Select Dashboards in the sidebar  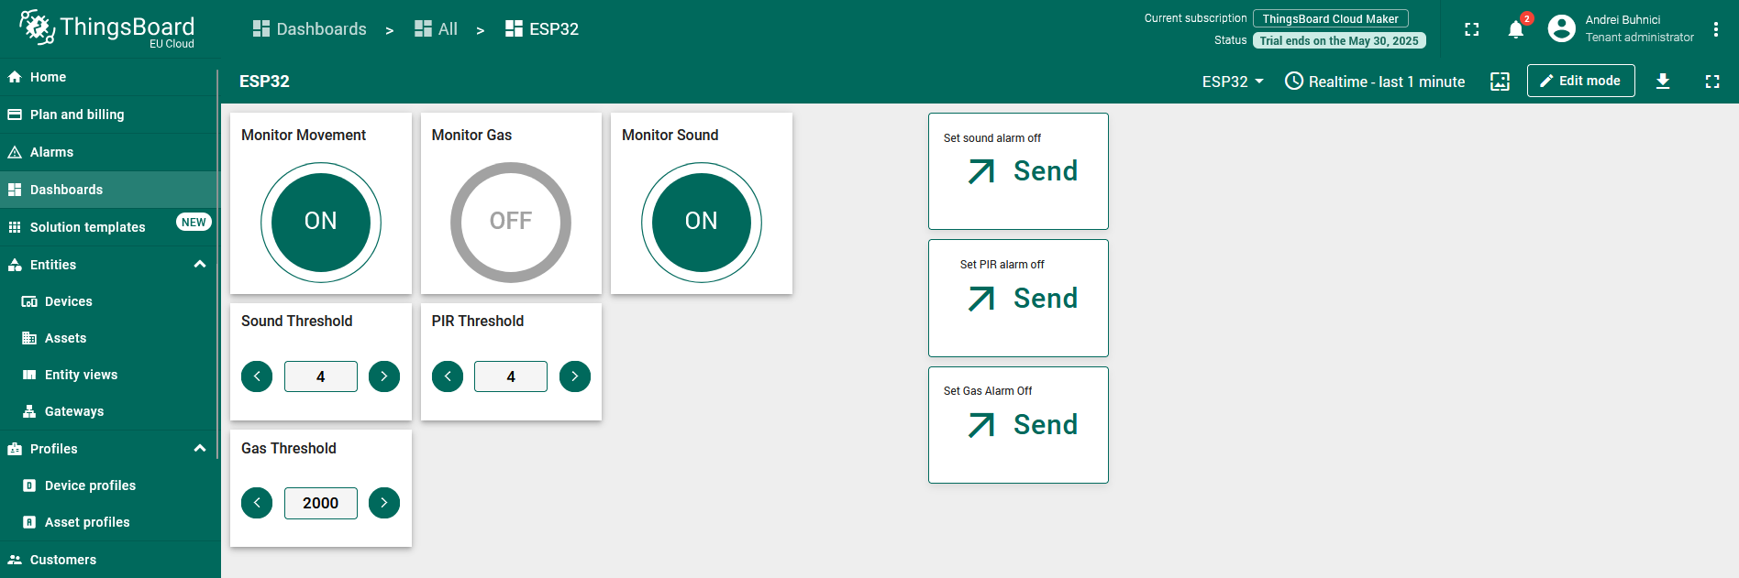tap(110, 190)
